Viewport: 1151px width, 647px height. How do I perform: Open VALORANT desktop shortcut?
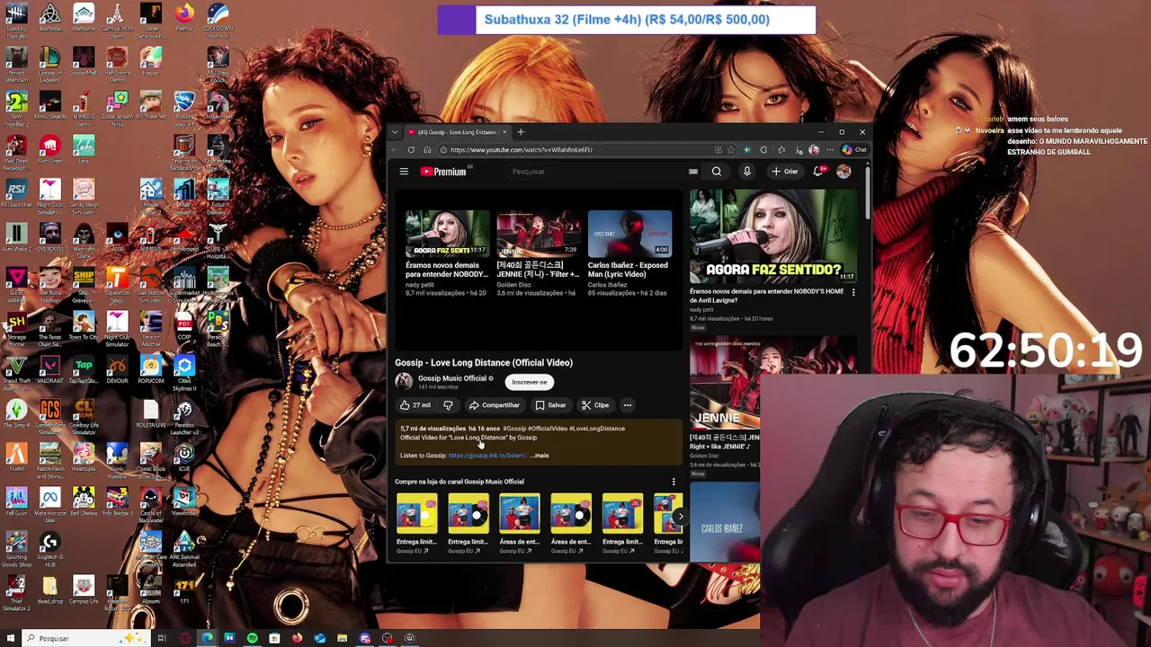(x=49, y=368)
